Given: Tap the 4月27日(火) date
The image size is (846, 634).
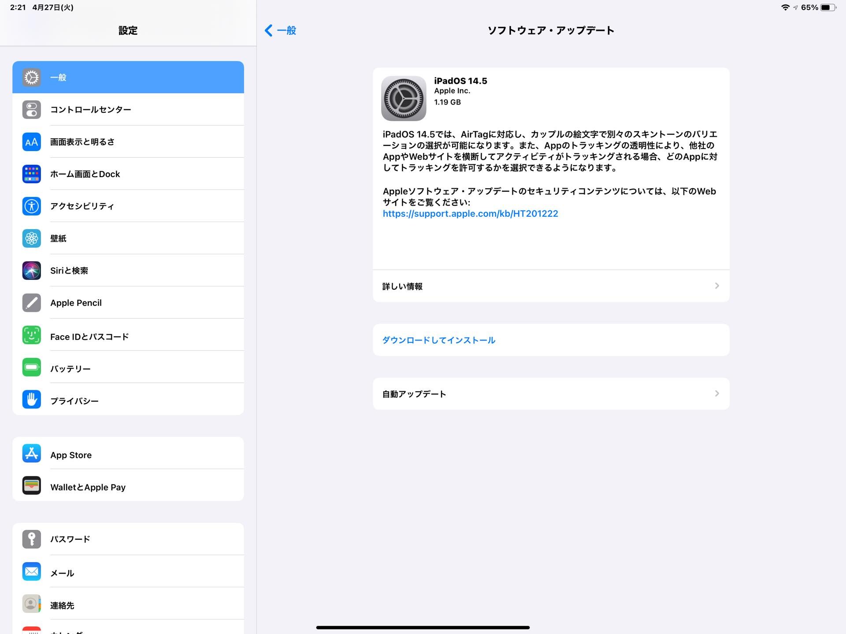Looking at the screenshot, I should tap(53, 7).
